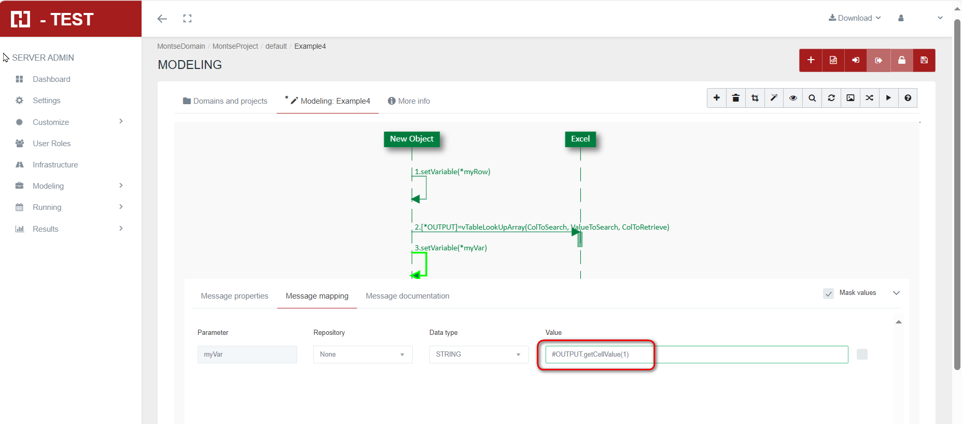Click the shuffle arrows icon

870,98
